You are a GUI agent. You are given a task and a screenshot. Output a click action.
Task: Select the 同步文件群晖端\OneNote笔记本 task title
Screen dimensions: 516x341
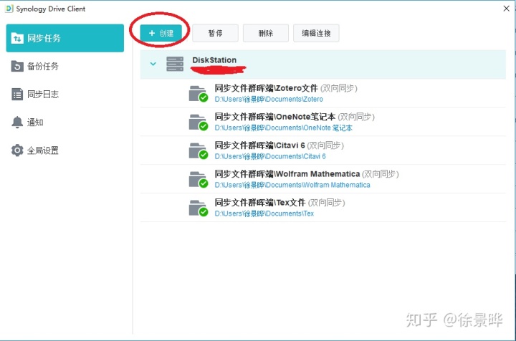pos(275,117)
